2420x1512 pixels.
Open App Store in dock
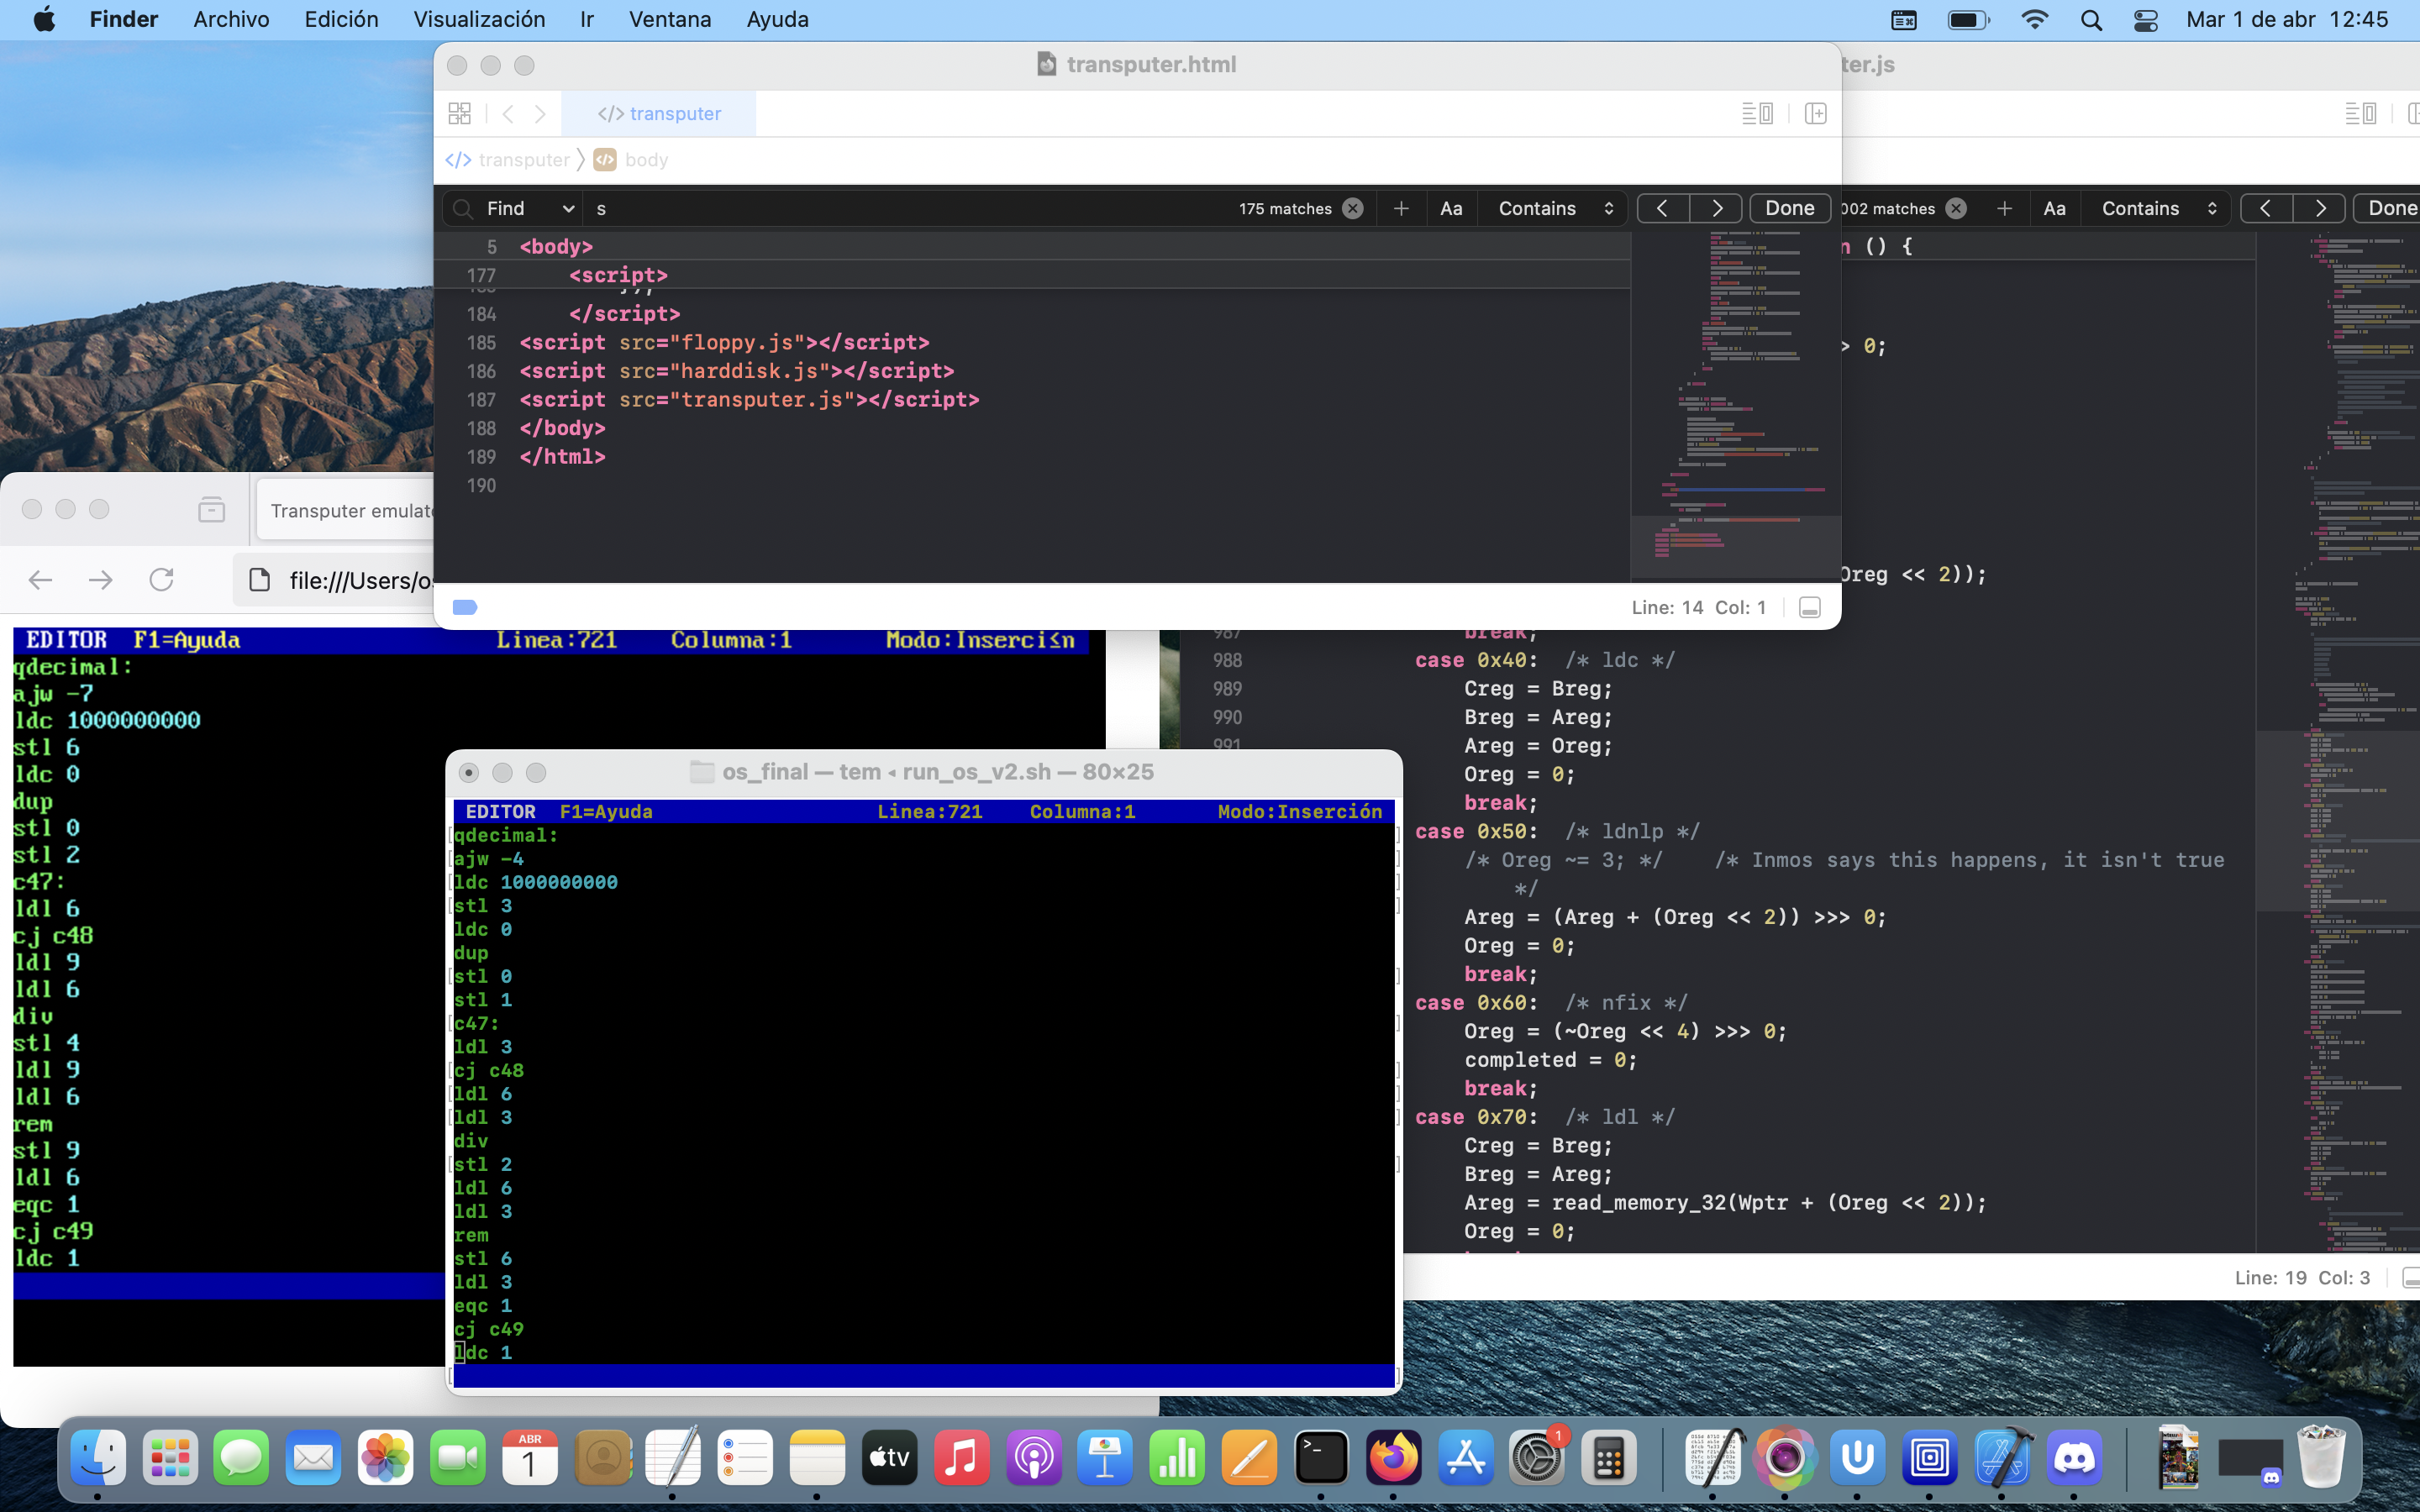point(1466,1458)
